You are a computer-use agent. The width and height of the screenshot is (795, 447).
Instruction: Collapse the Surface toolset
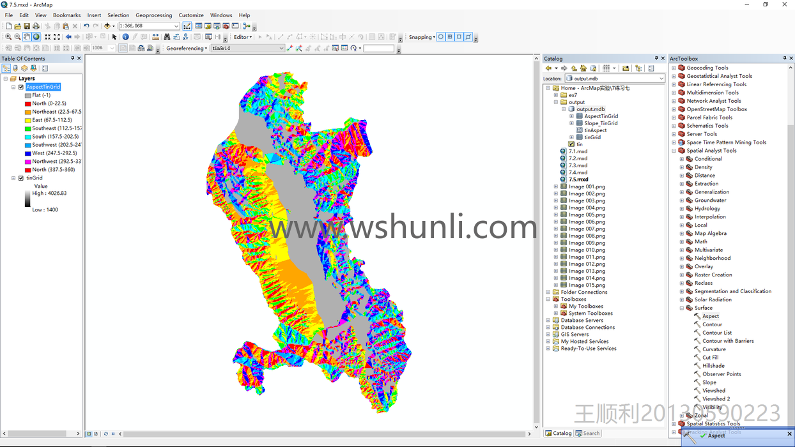[x=682, y=308]
